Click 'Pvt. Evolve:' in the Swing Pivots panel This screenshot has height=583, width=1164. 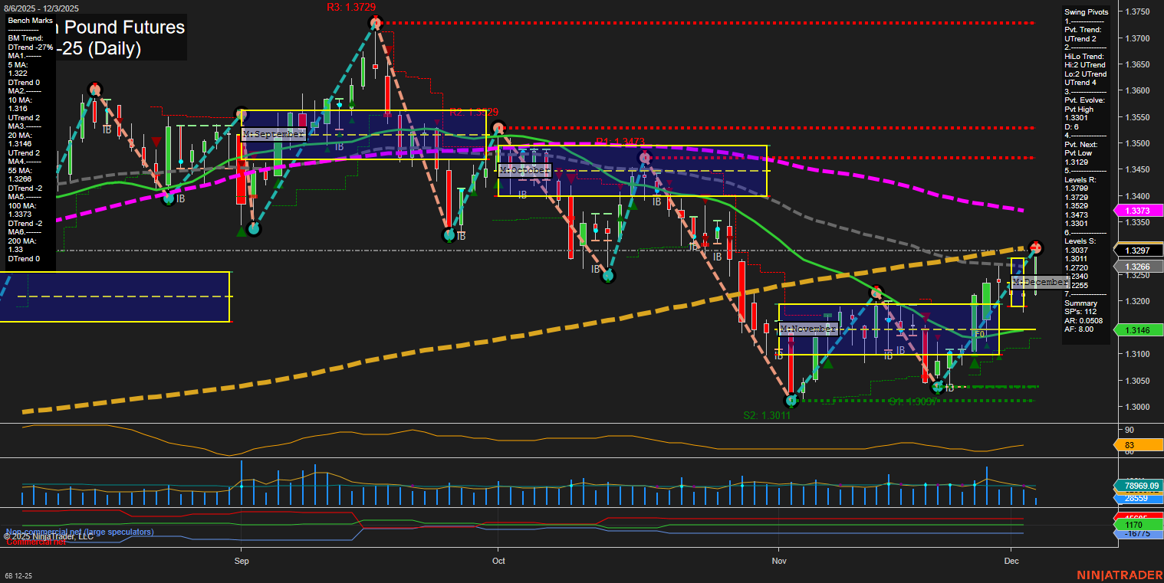1084,100
